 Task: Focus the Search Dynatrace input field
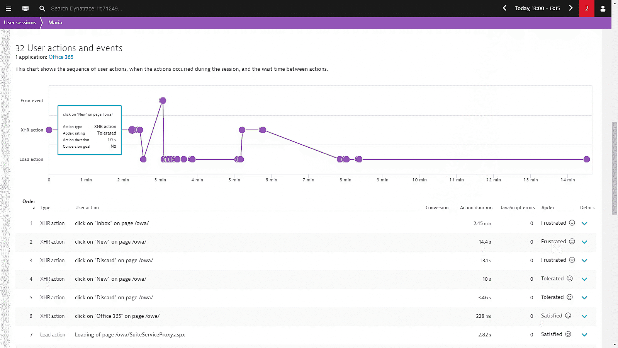[x=86, y=9]
